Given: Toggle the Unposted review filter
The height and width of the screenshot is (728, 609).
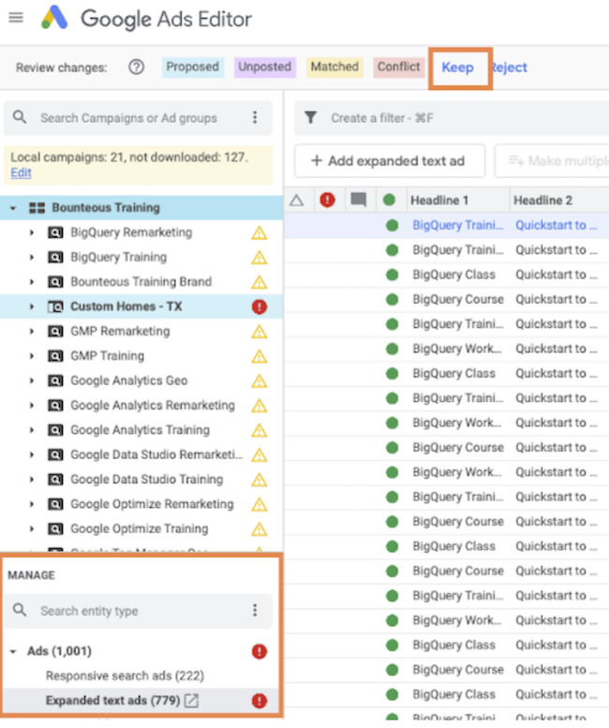Looking at the screenshot, I should pos(265,67).
